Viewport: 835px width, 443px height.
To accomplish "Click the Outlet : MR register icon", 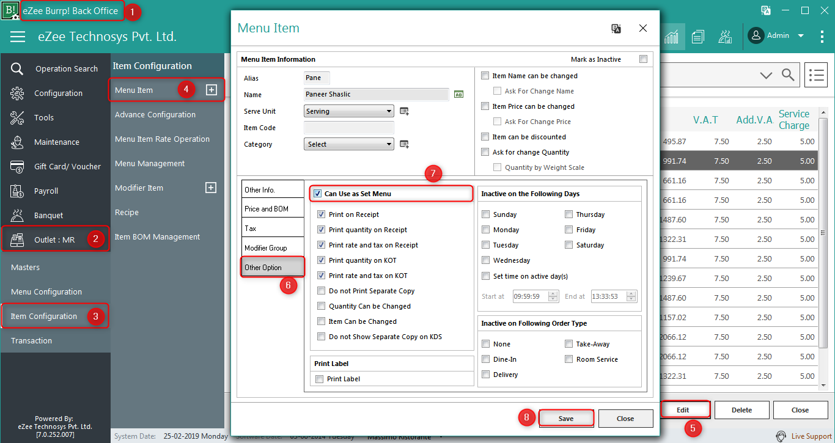I will pos(17,240).
